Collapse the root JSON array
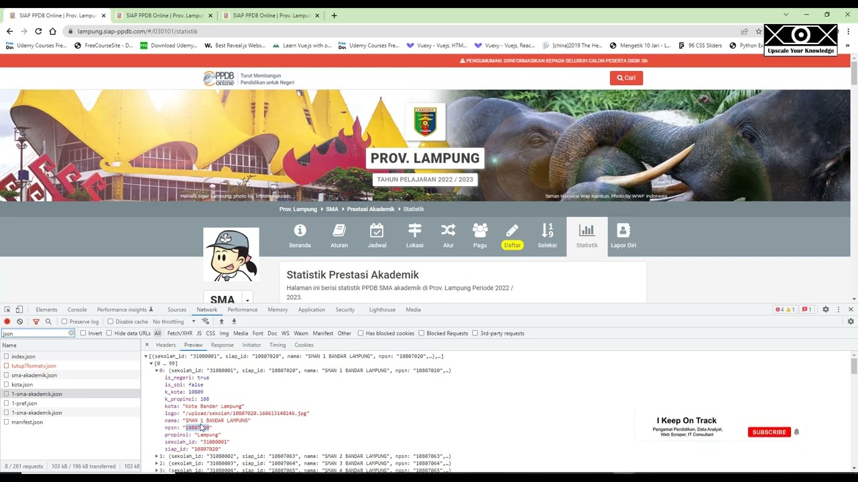This screenshot has height=482, width=858. (x=146, y=357)
